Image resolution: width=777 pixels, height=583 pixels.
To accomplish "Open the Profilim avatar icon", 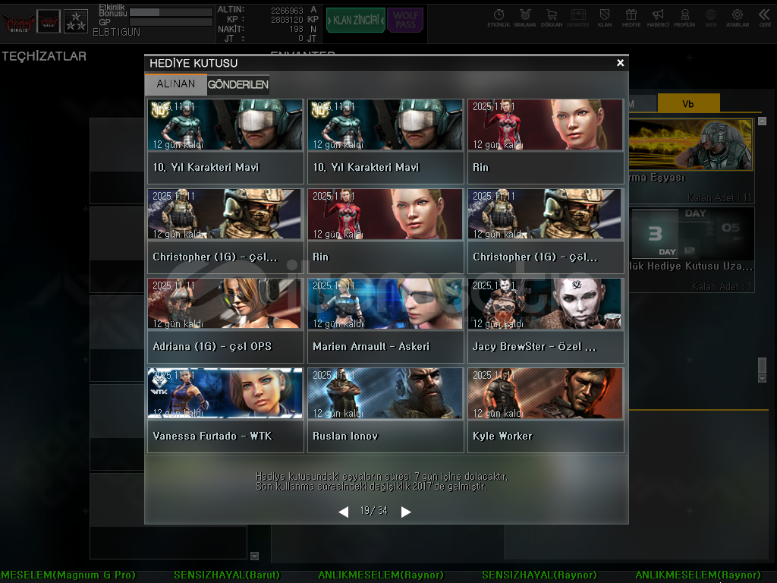I will pos(684,18).
